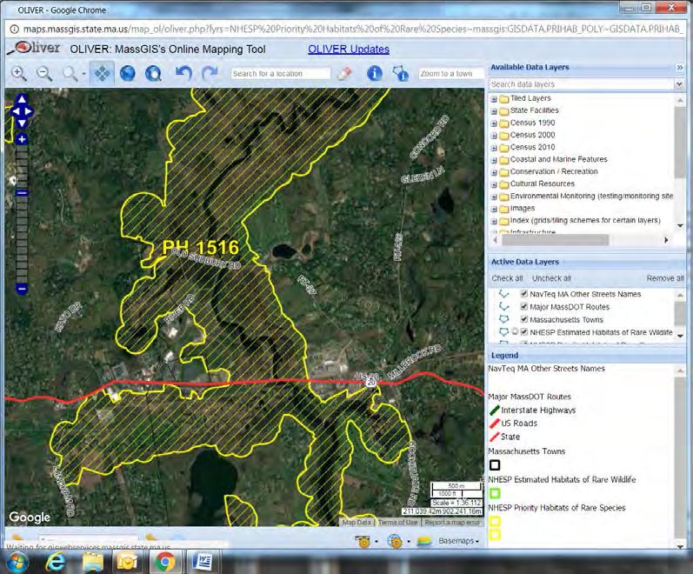Click the Uncheck all link

551,278
